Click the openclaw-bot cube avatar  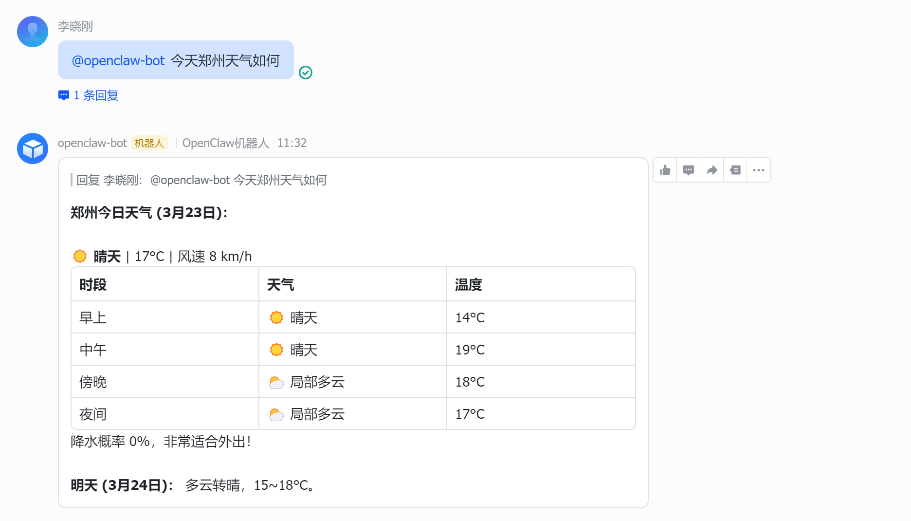[33, 149]
